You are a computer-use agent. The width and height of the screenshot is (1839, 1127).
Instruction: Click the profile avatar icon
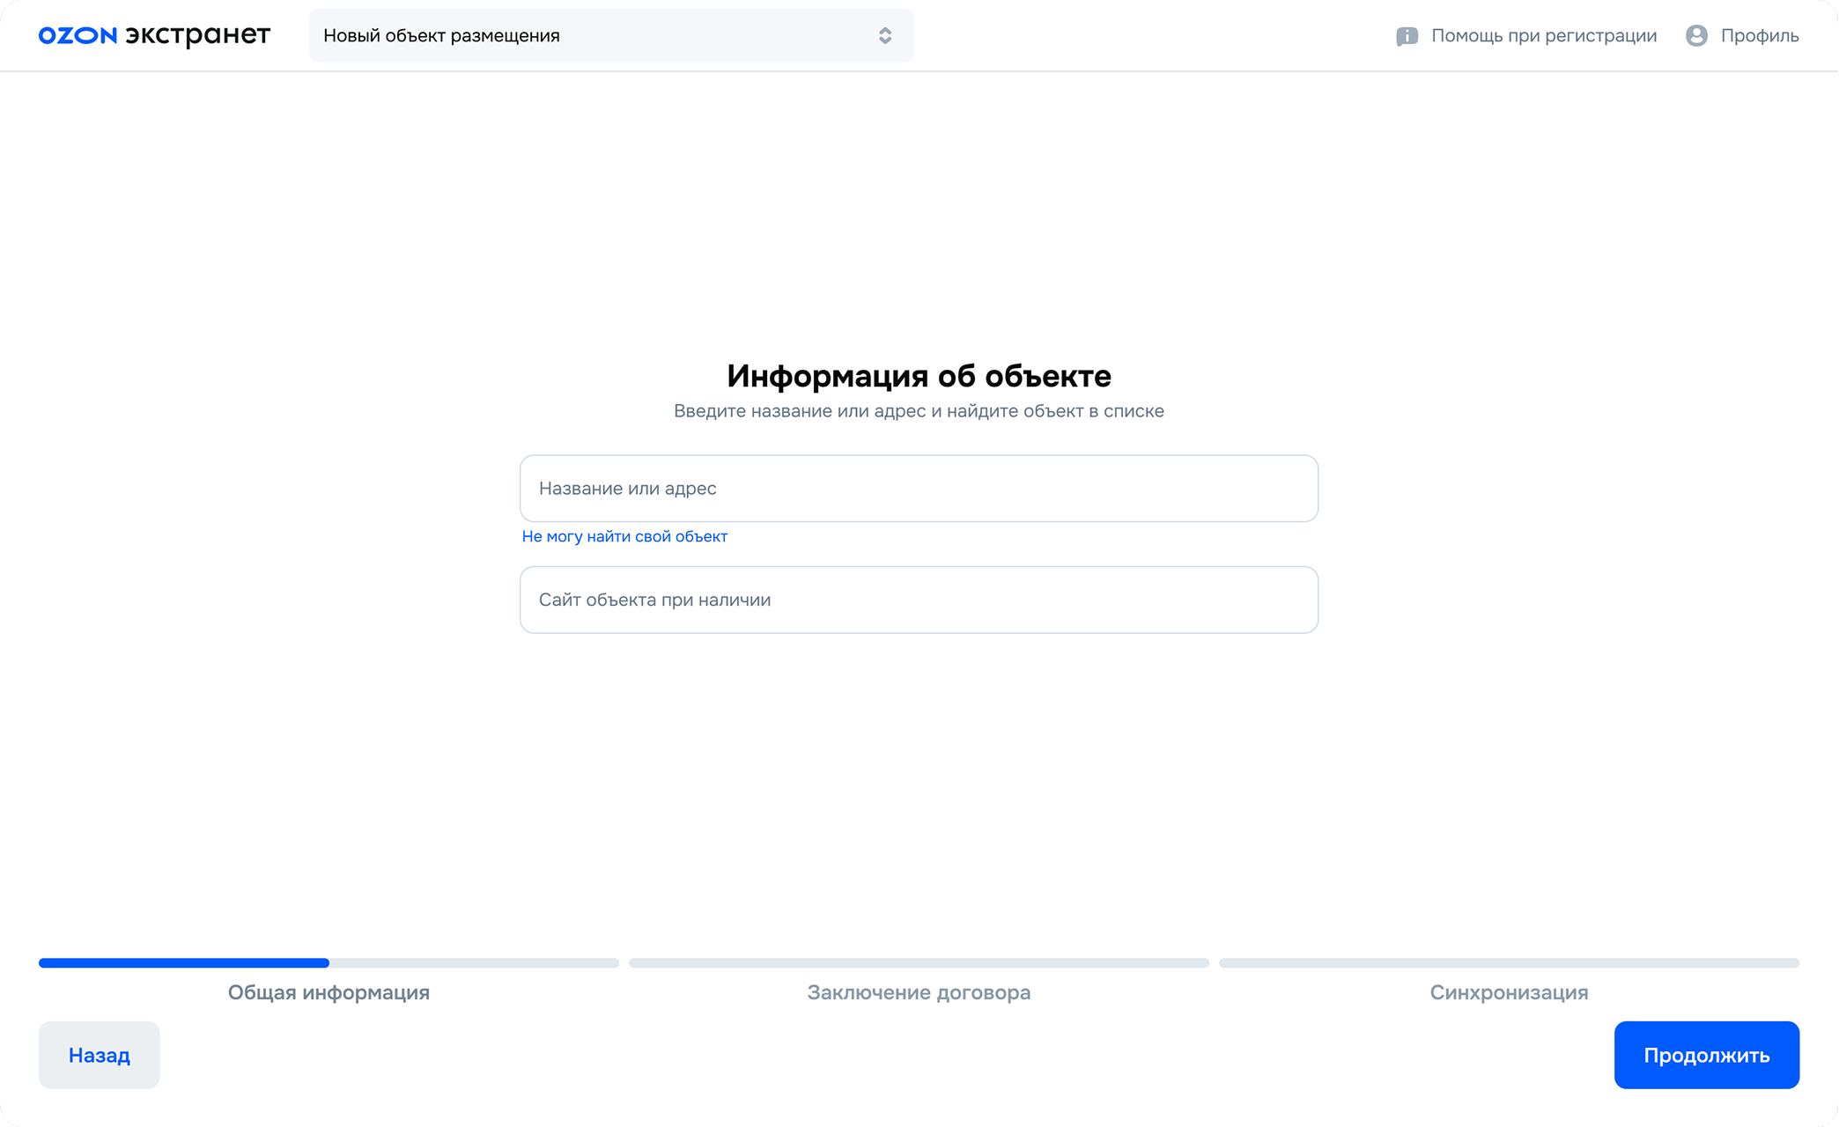pos(1696,35)
